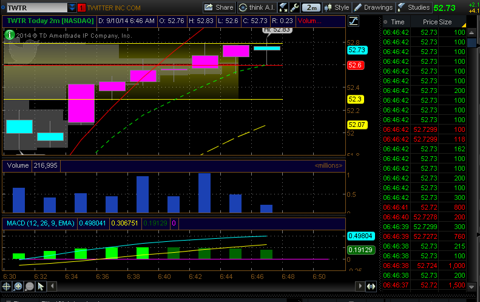
Task: Click the curve chart mode icon
Action: (353, 21)
